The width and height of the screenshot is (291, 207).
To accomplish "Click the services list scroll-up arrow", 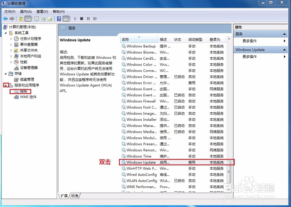I will click(x=229, y=39).
